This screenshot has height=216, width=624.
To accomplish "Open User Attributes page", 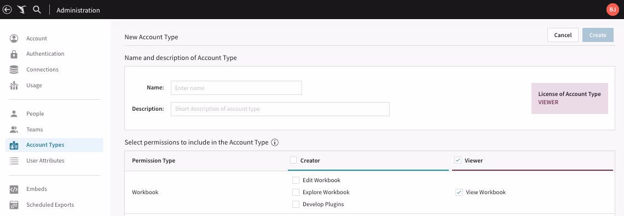I will pyautogui.click(x=45, y=160).
